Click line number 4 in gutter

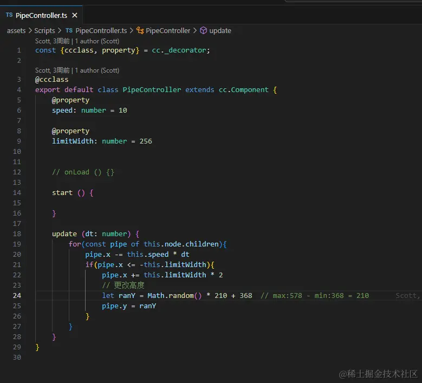tap(19, 90)
